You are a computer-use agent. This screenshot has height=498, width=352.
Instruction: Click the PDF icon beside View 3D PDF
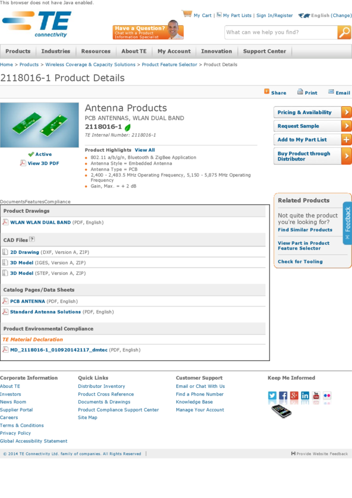[23, 163]
